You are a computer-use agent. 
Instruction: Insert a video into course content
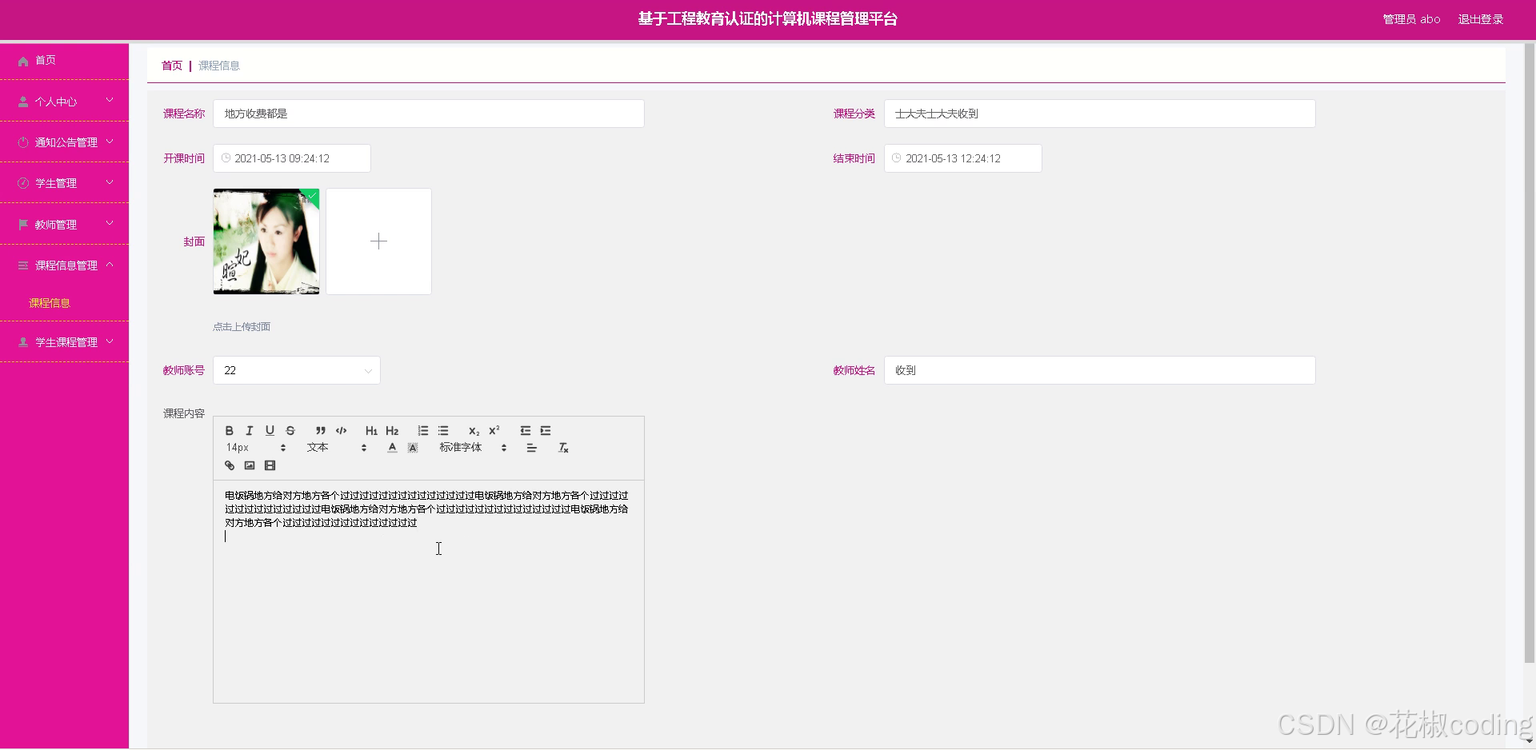coord(270,465)
